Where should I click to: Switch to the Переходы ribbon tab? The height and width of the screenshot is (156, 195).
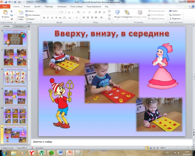pos(49,7)
